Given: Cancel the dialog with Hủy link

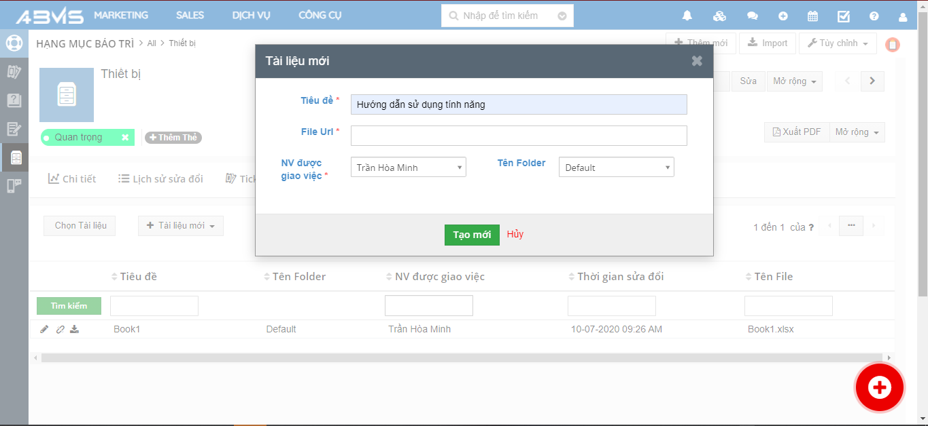Looking at the screenshot, I should tap(515, 235).
